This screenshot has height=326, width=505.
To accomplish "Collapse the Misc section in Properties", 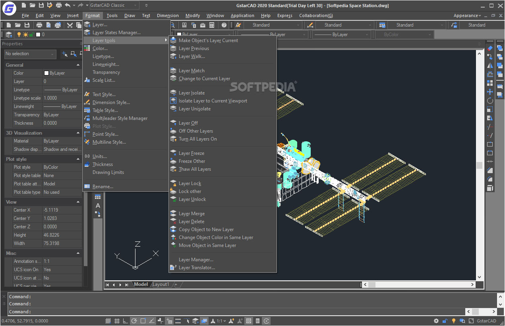I will (x=77, y=253).
